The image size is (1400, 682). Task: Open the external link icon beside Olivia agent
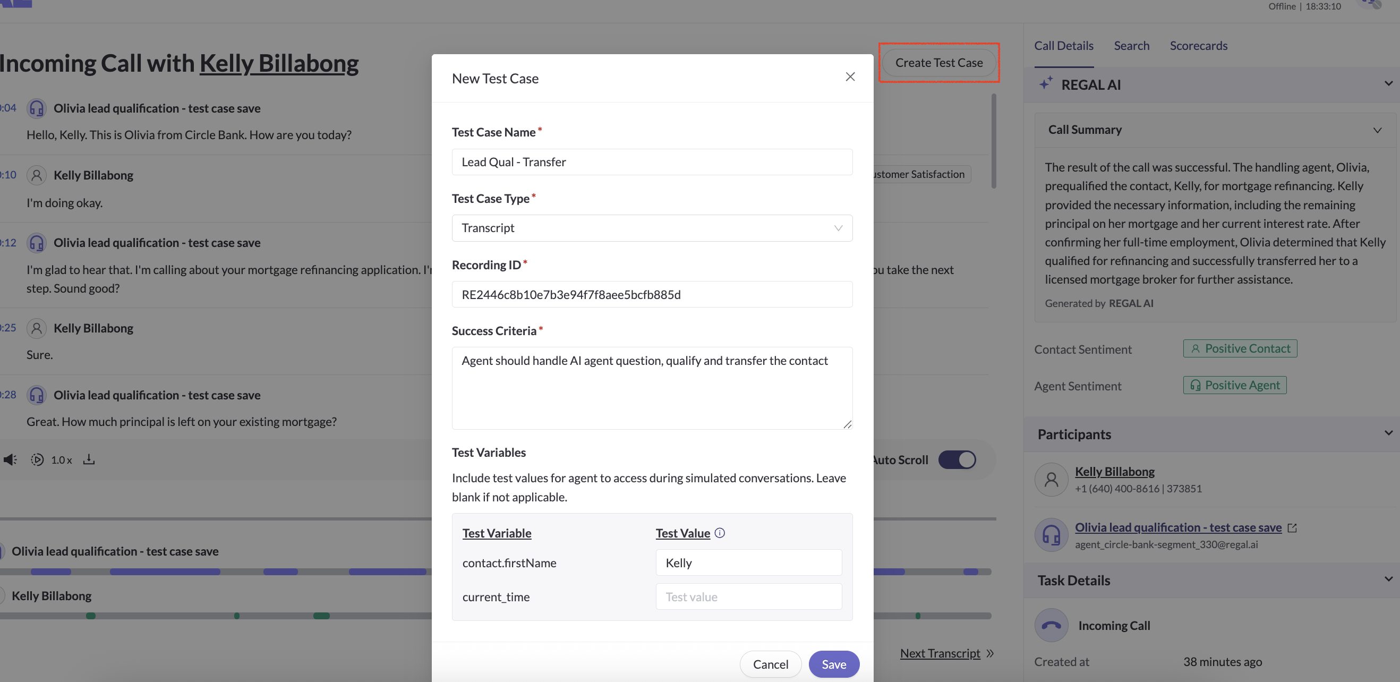pyautogui.click(x=1292, y=527)
